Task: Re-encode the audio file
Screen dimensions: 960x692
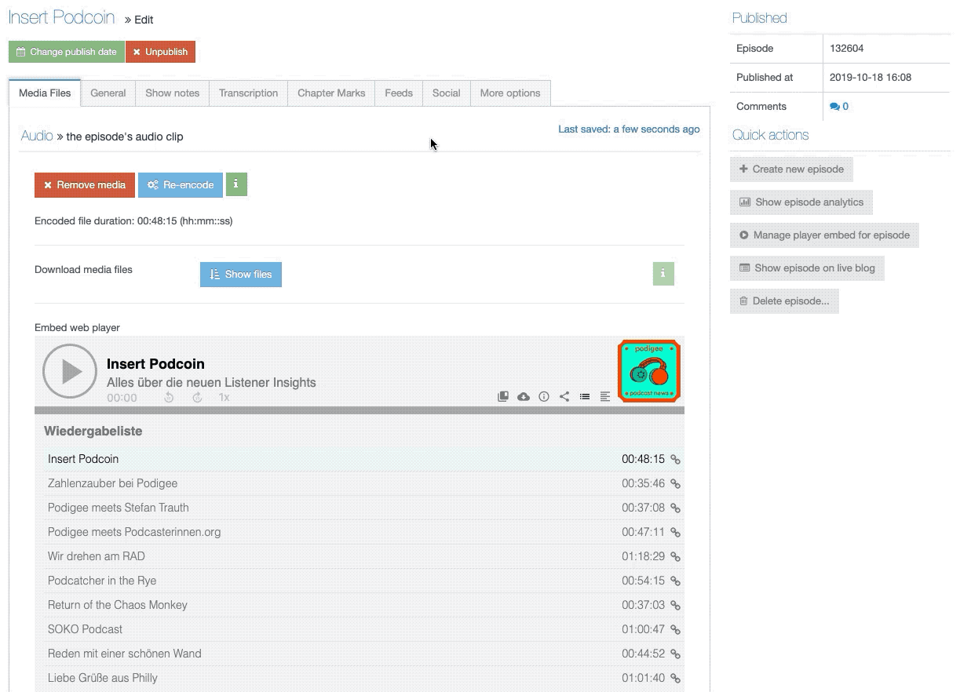Action: (x=181, y=185)
